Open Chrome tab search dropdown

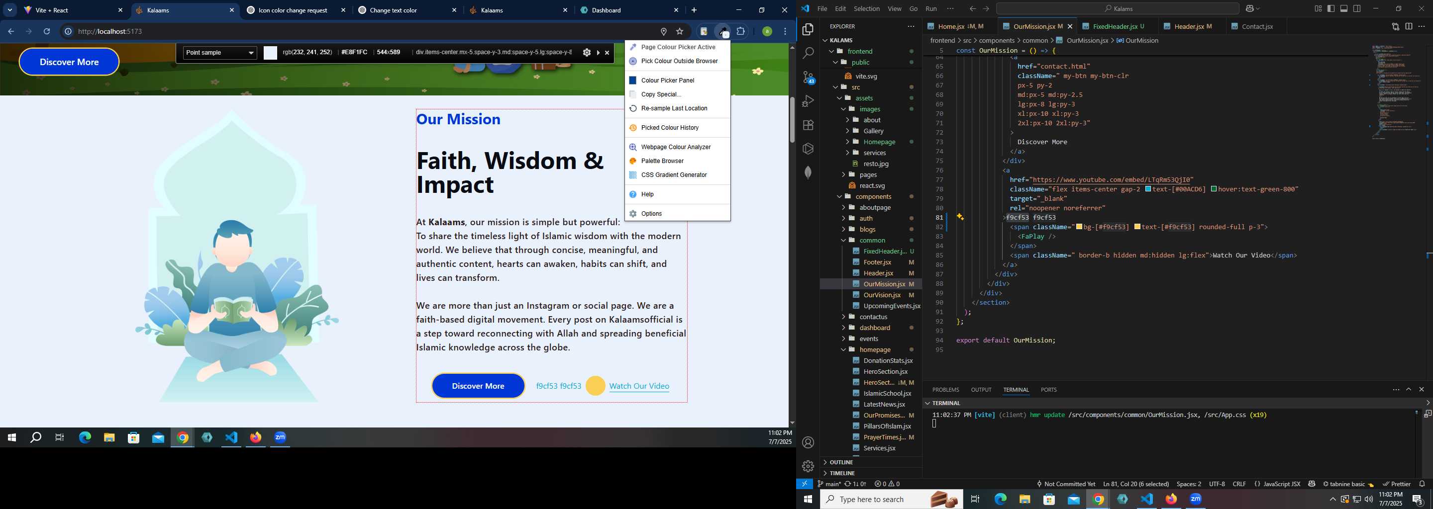10,10
